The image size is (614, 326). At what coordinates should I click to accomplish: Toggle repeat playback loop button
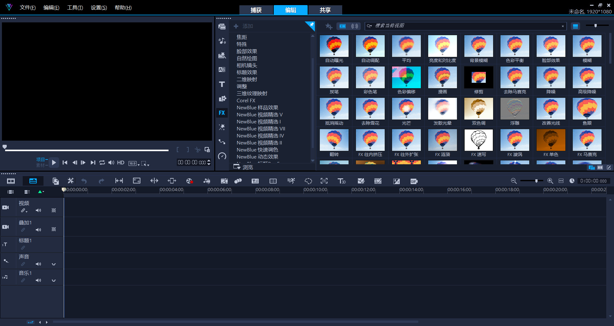pos(102,163)
